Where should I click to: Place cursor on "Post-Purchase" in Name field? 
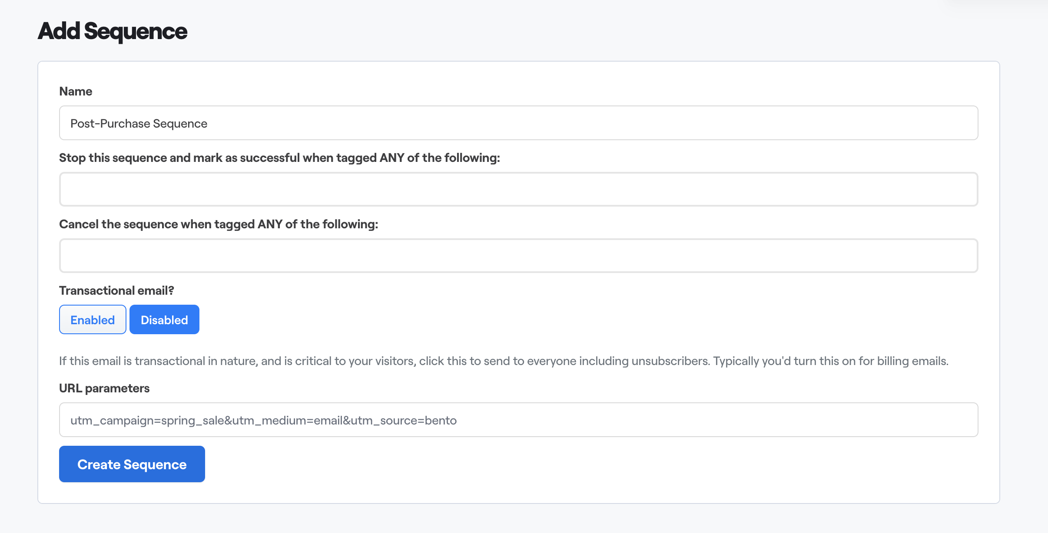(x=110, y=124)
